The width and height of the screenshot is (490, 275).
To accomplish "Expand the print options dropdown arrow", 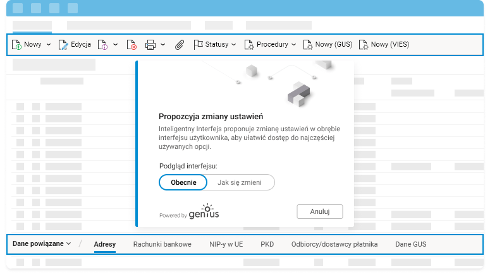I will (163, 45).
